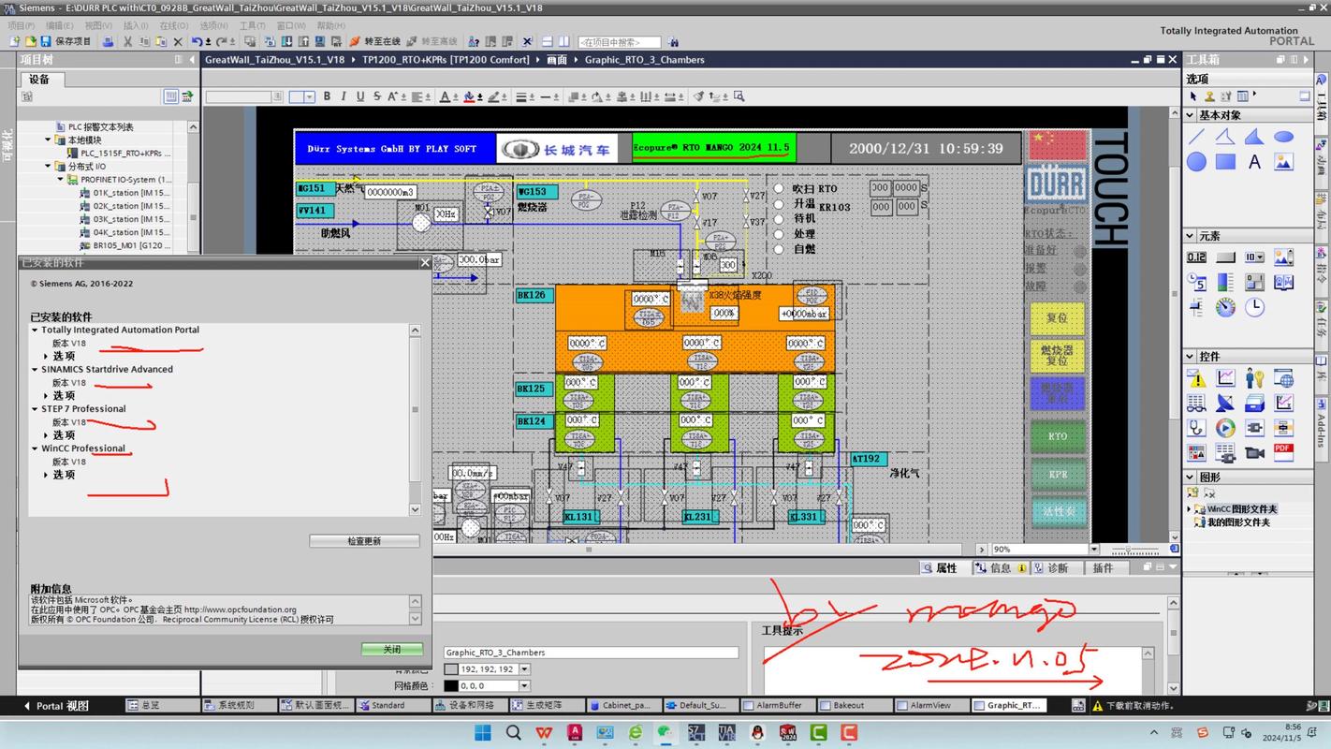The image size is (1331, 749).
Task: Select the Circle basic object tool
Action: 1196,162
